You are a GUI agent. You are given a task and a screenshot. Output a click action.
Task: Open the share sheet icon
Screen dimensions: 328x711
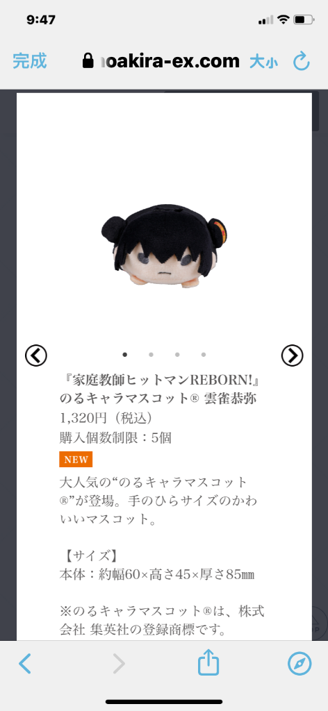tap(208, 663)
